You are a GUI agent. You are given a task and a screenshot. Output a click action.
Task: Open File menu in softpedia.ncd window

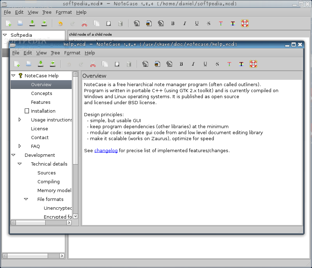click(7, 12)
